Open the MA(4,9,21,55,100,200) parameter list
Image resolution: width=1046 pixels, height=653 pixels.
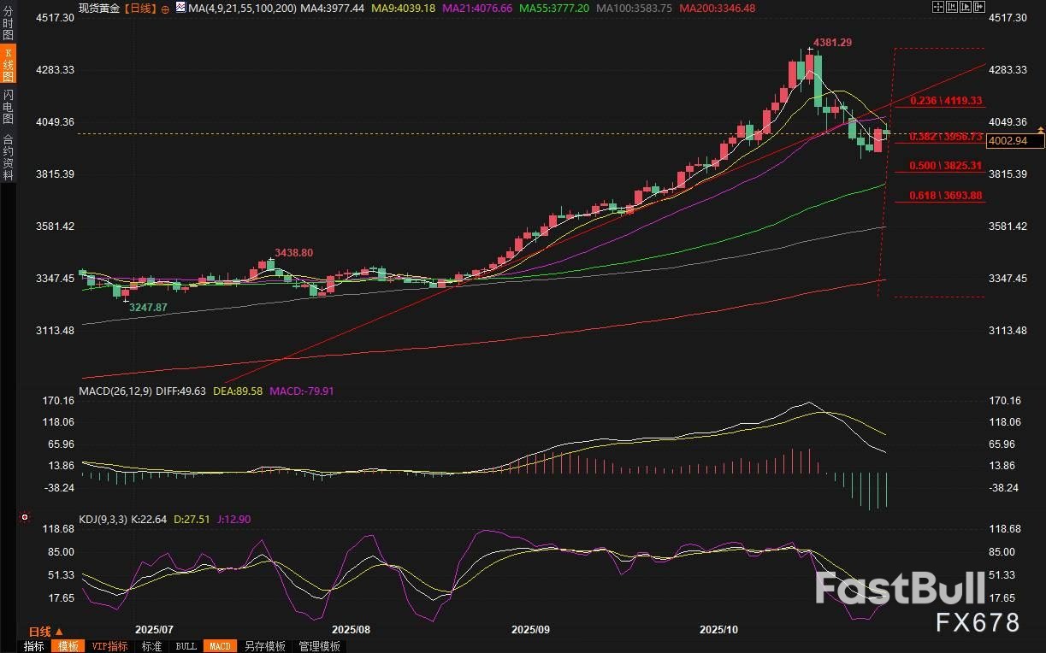[x=244, y=8]
